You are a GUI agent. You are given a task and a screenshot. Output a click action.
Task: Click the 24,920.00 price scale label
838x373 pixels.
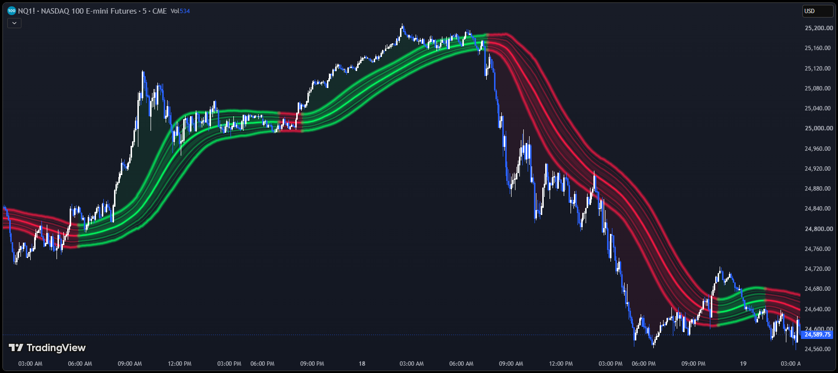pos(819,169)
